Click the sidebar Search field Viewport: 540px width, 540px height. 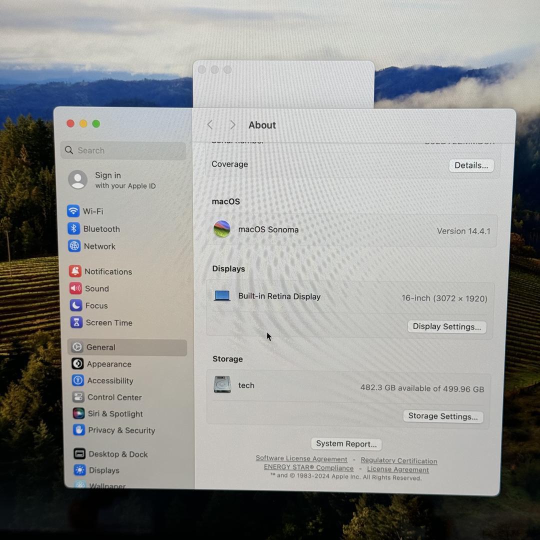[x=123, y=150]
